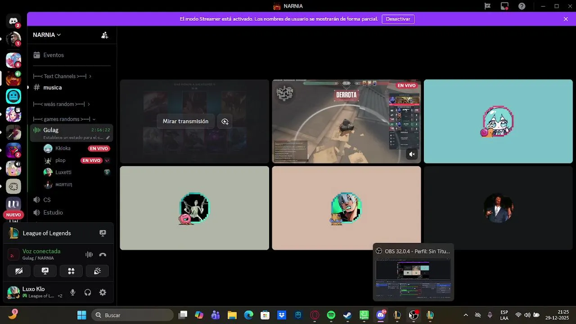Click the teal chibi avatar participant tile
Screen dimensions: 576x324
coord(498,121)
